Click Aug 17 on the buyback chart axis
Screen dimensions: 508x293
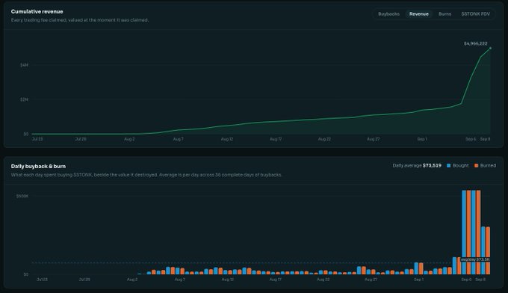tap(276, 280)
